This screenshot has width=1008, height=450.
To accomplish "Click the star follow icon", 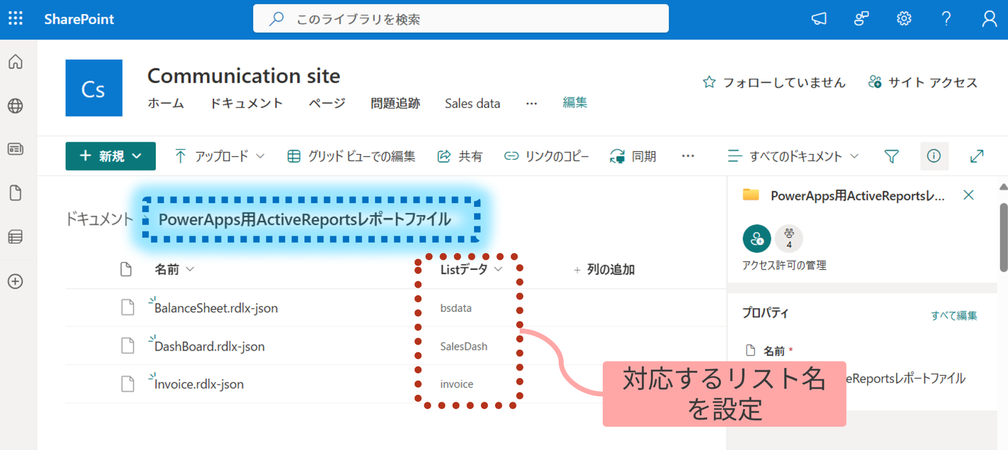I will tap(709, 82).
